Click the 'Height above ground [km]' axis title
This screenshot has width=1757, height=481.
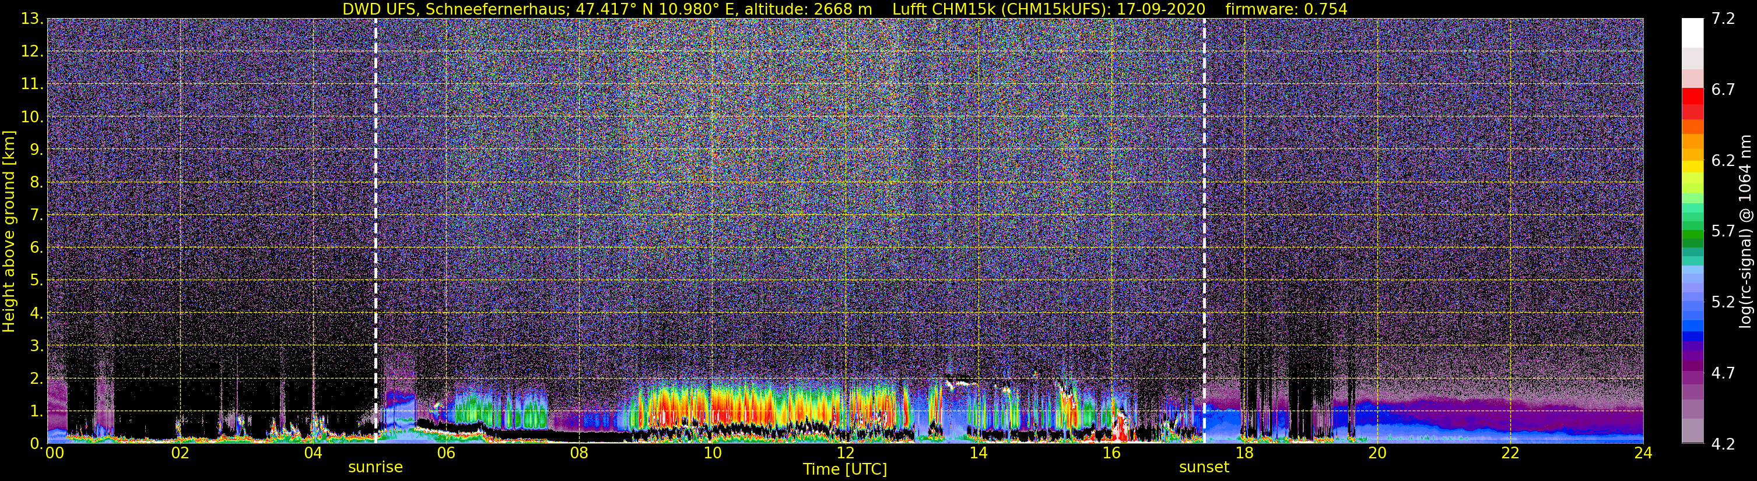tap(9, 231)
